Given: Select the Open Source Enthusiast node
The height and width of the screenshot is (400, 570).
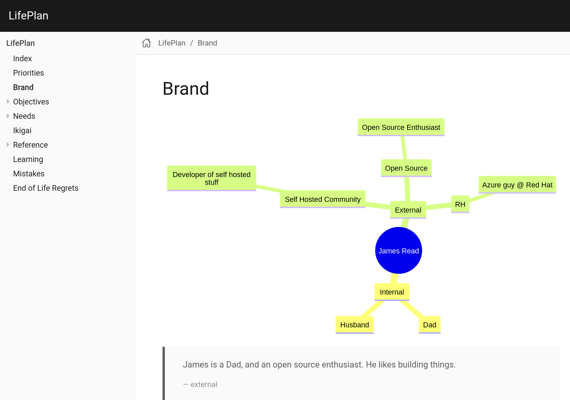Looking at the screenshot, I should point(401,127).
